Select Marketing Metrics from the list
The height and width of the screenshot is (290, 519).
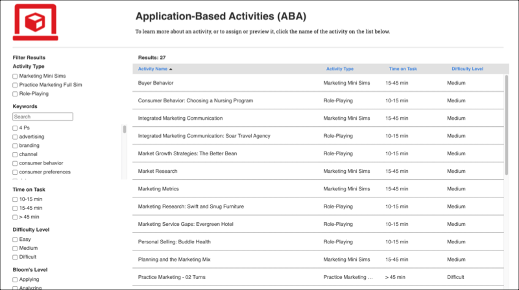pyautogui.click(x=158, y=189)
